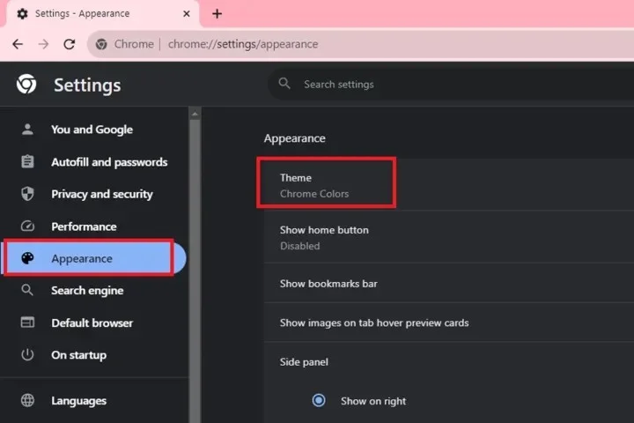Click the On startup power icon
The height and width of the screenshot is (423, 634).
point(27,354)
